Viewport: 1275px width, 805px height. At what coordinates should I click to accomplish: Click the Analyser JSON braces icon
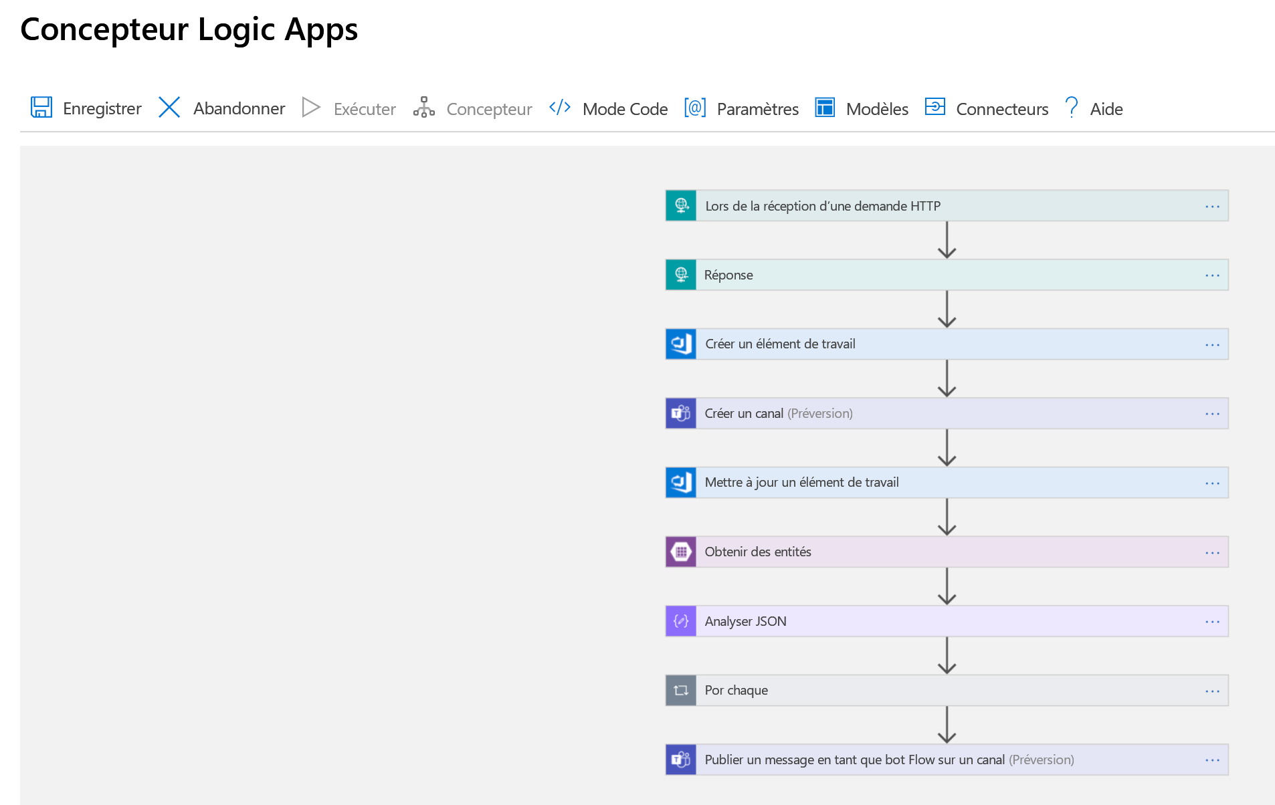(681, 621)
